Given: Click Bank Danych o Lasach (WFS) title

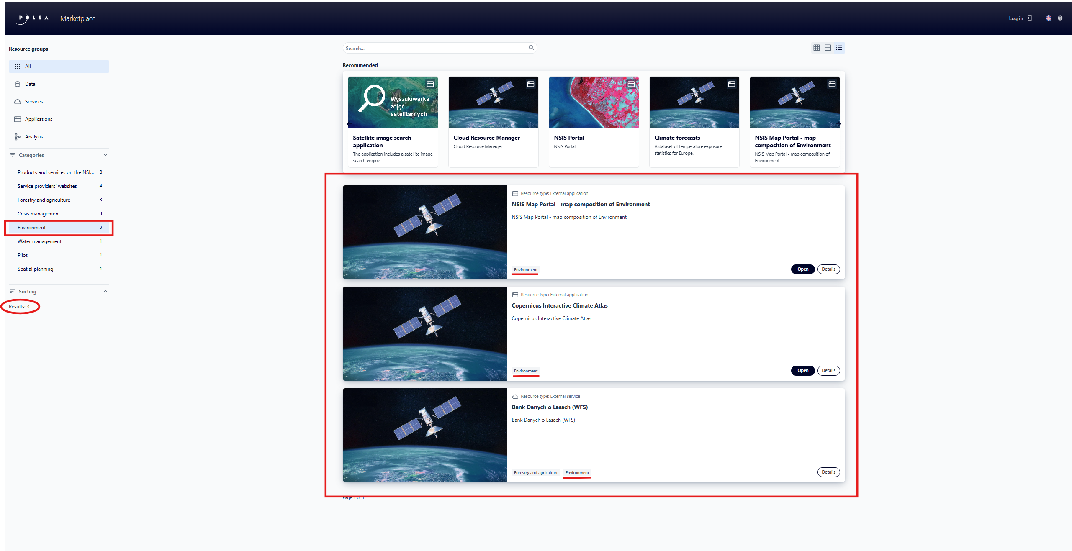Looking at the screenshot, I should click(550, 407).
